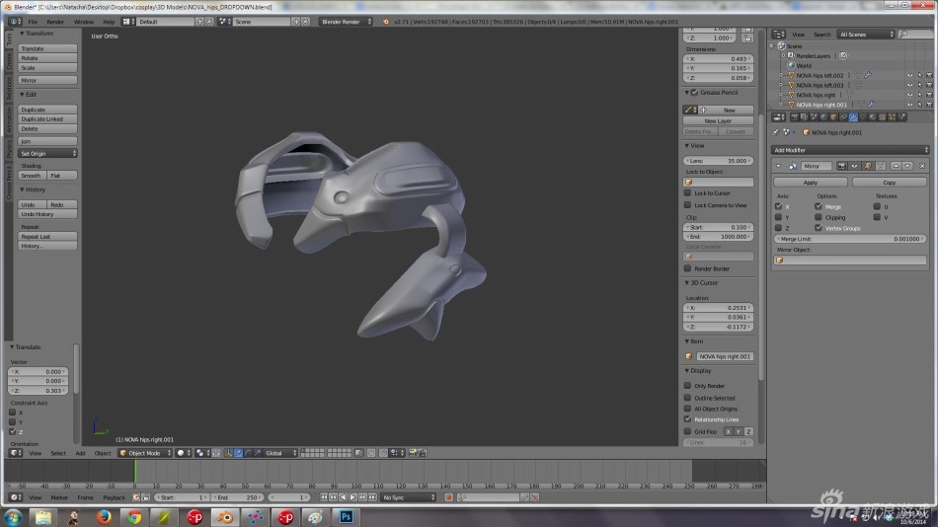The height and width of the screenshot is (527, 938).
Task: Expand the Set Origin dropdown
Action: click(x=48, y=153)
